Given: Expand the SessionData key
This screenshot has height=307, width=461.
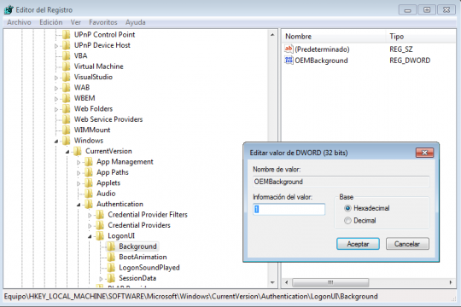Looking at the screenshot, I should [101, 279].
